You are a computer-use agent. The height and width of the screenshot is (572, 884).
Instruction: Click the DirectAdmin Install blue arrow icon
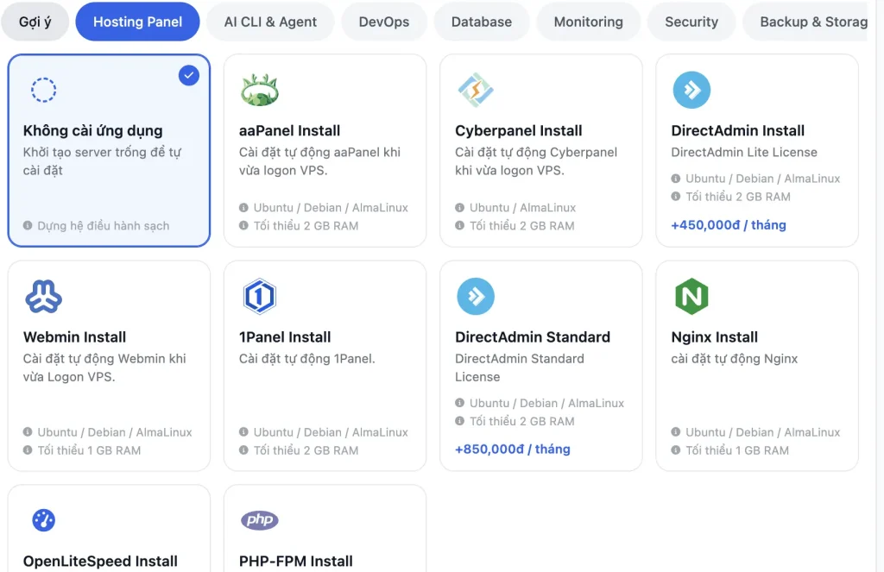coord(691,90)
